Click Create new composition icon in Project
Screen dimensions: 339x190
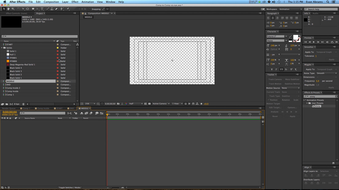pos(11,104)
